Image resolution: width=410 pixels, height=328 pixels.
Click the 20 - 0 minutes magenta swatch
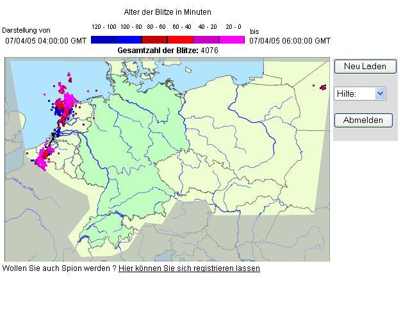click(232, 40)
